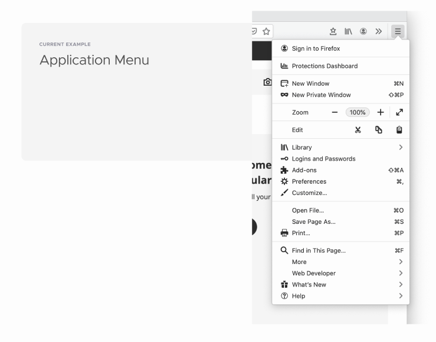The width and height of the screenshot is (436, 342).
Task: Click Sign in to Firefox
Action: 316,48
